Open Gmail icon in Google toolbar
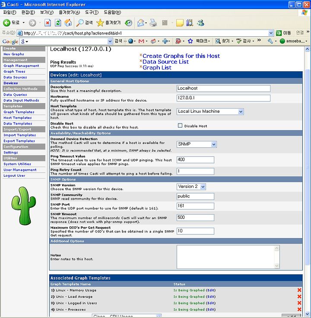This screenshot has height=318, width=311. coord(141,41)
